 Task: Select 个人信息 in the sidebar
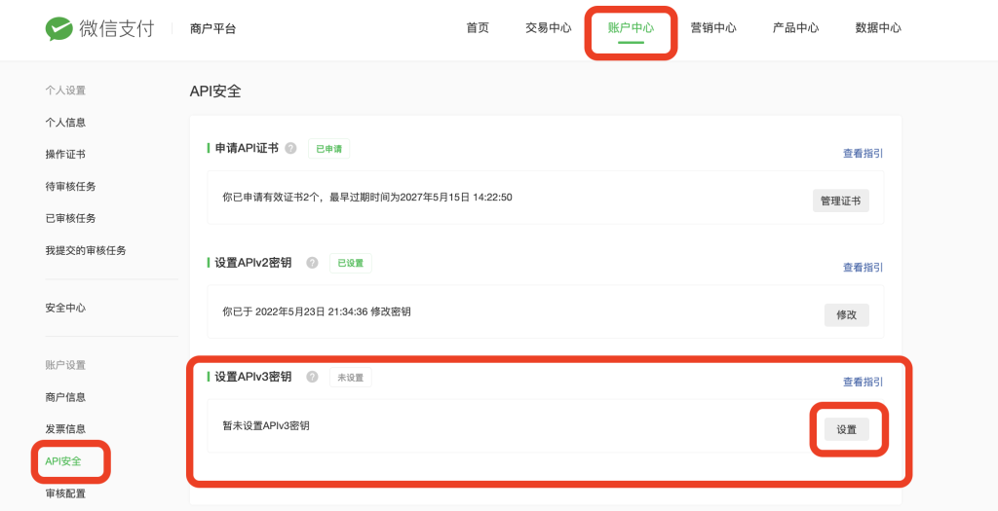pos(65,123)
